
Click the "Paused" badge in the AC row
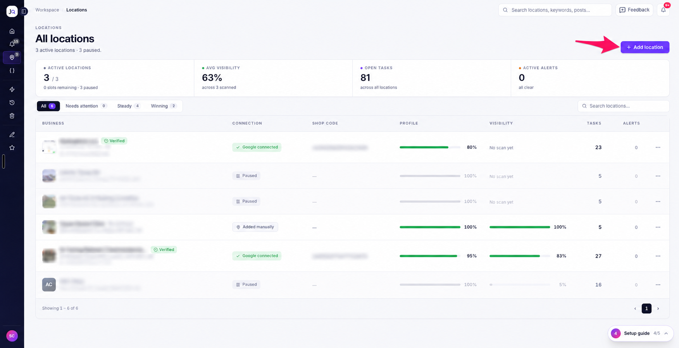click(246, 284)
